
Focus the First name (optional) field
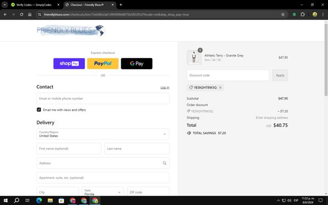(69, 149)
